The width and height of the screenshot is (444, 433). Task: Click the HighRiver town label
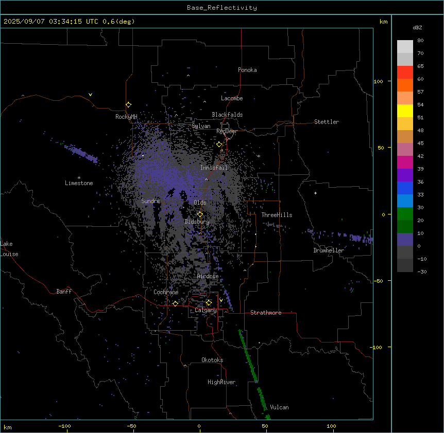[221, 382]
